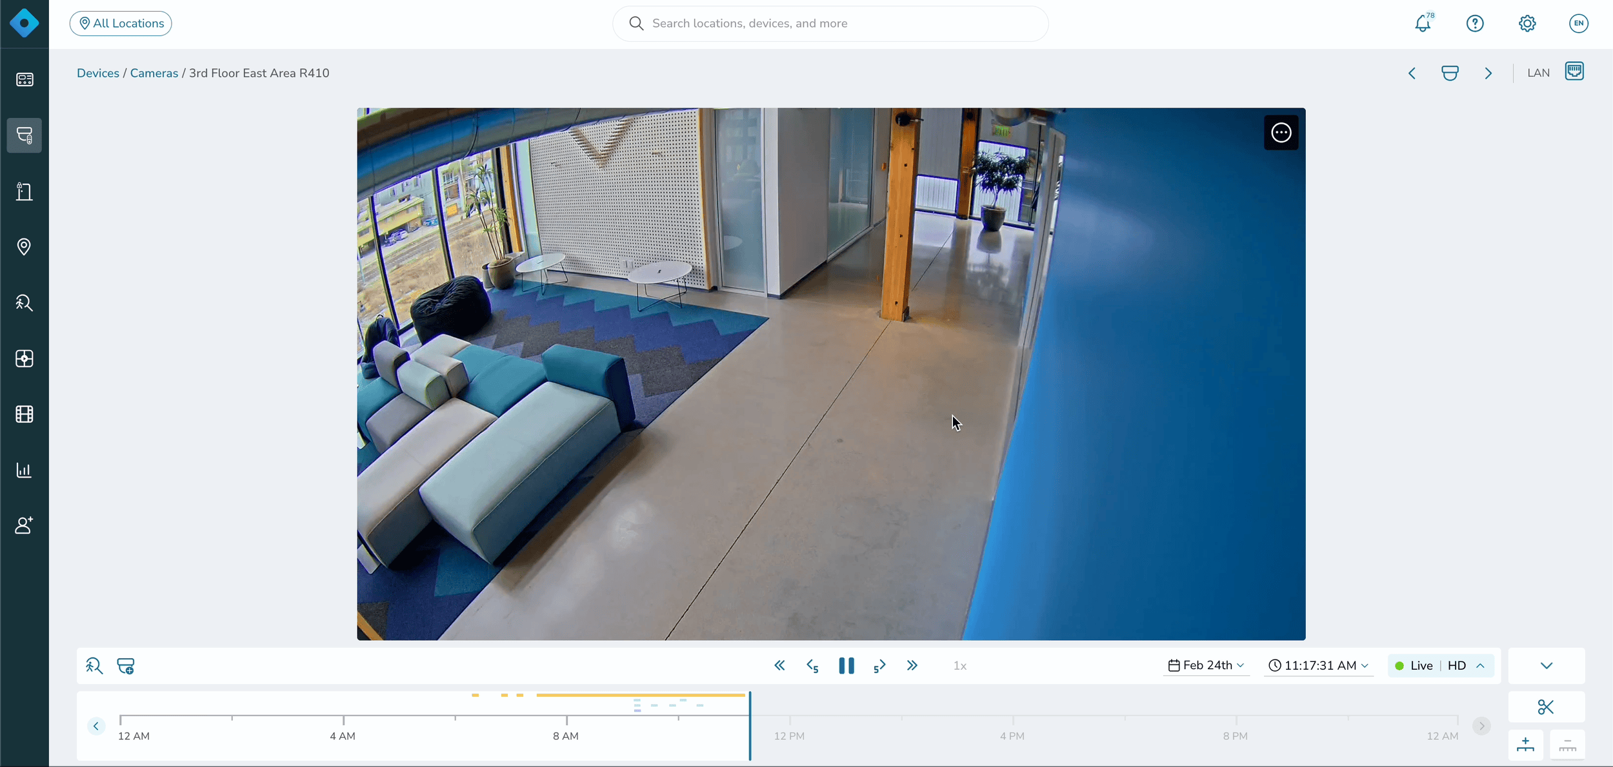Image resolution: width=1613 pixels, height=767 pixels.
Task: Click the LAN label
Action: coord(1538,73)
